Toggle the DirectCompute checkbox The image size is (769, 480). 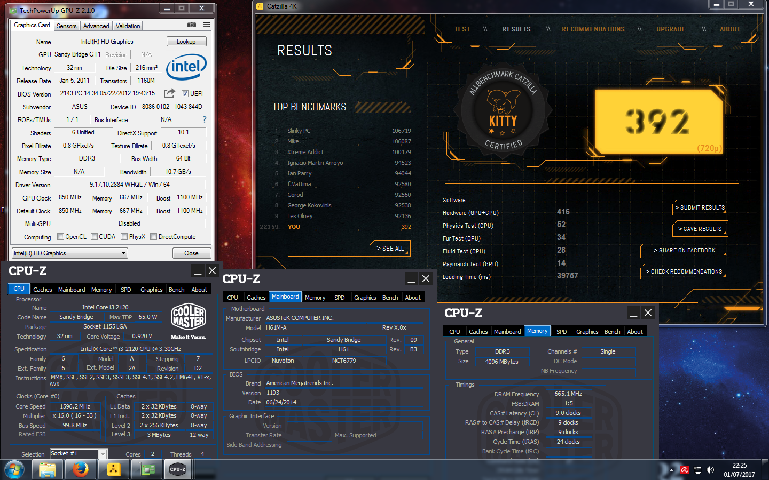tap(153, 237)
